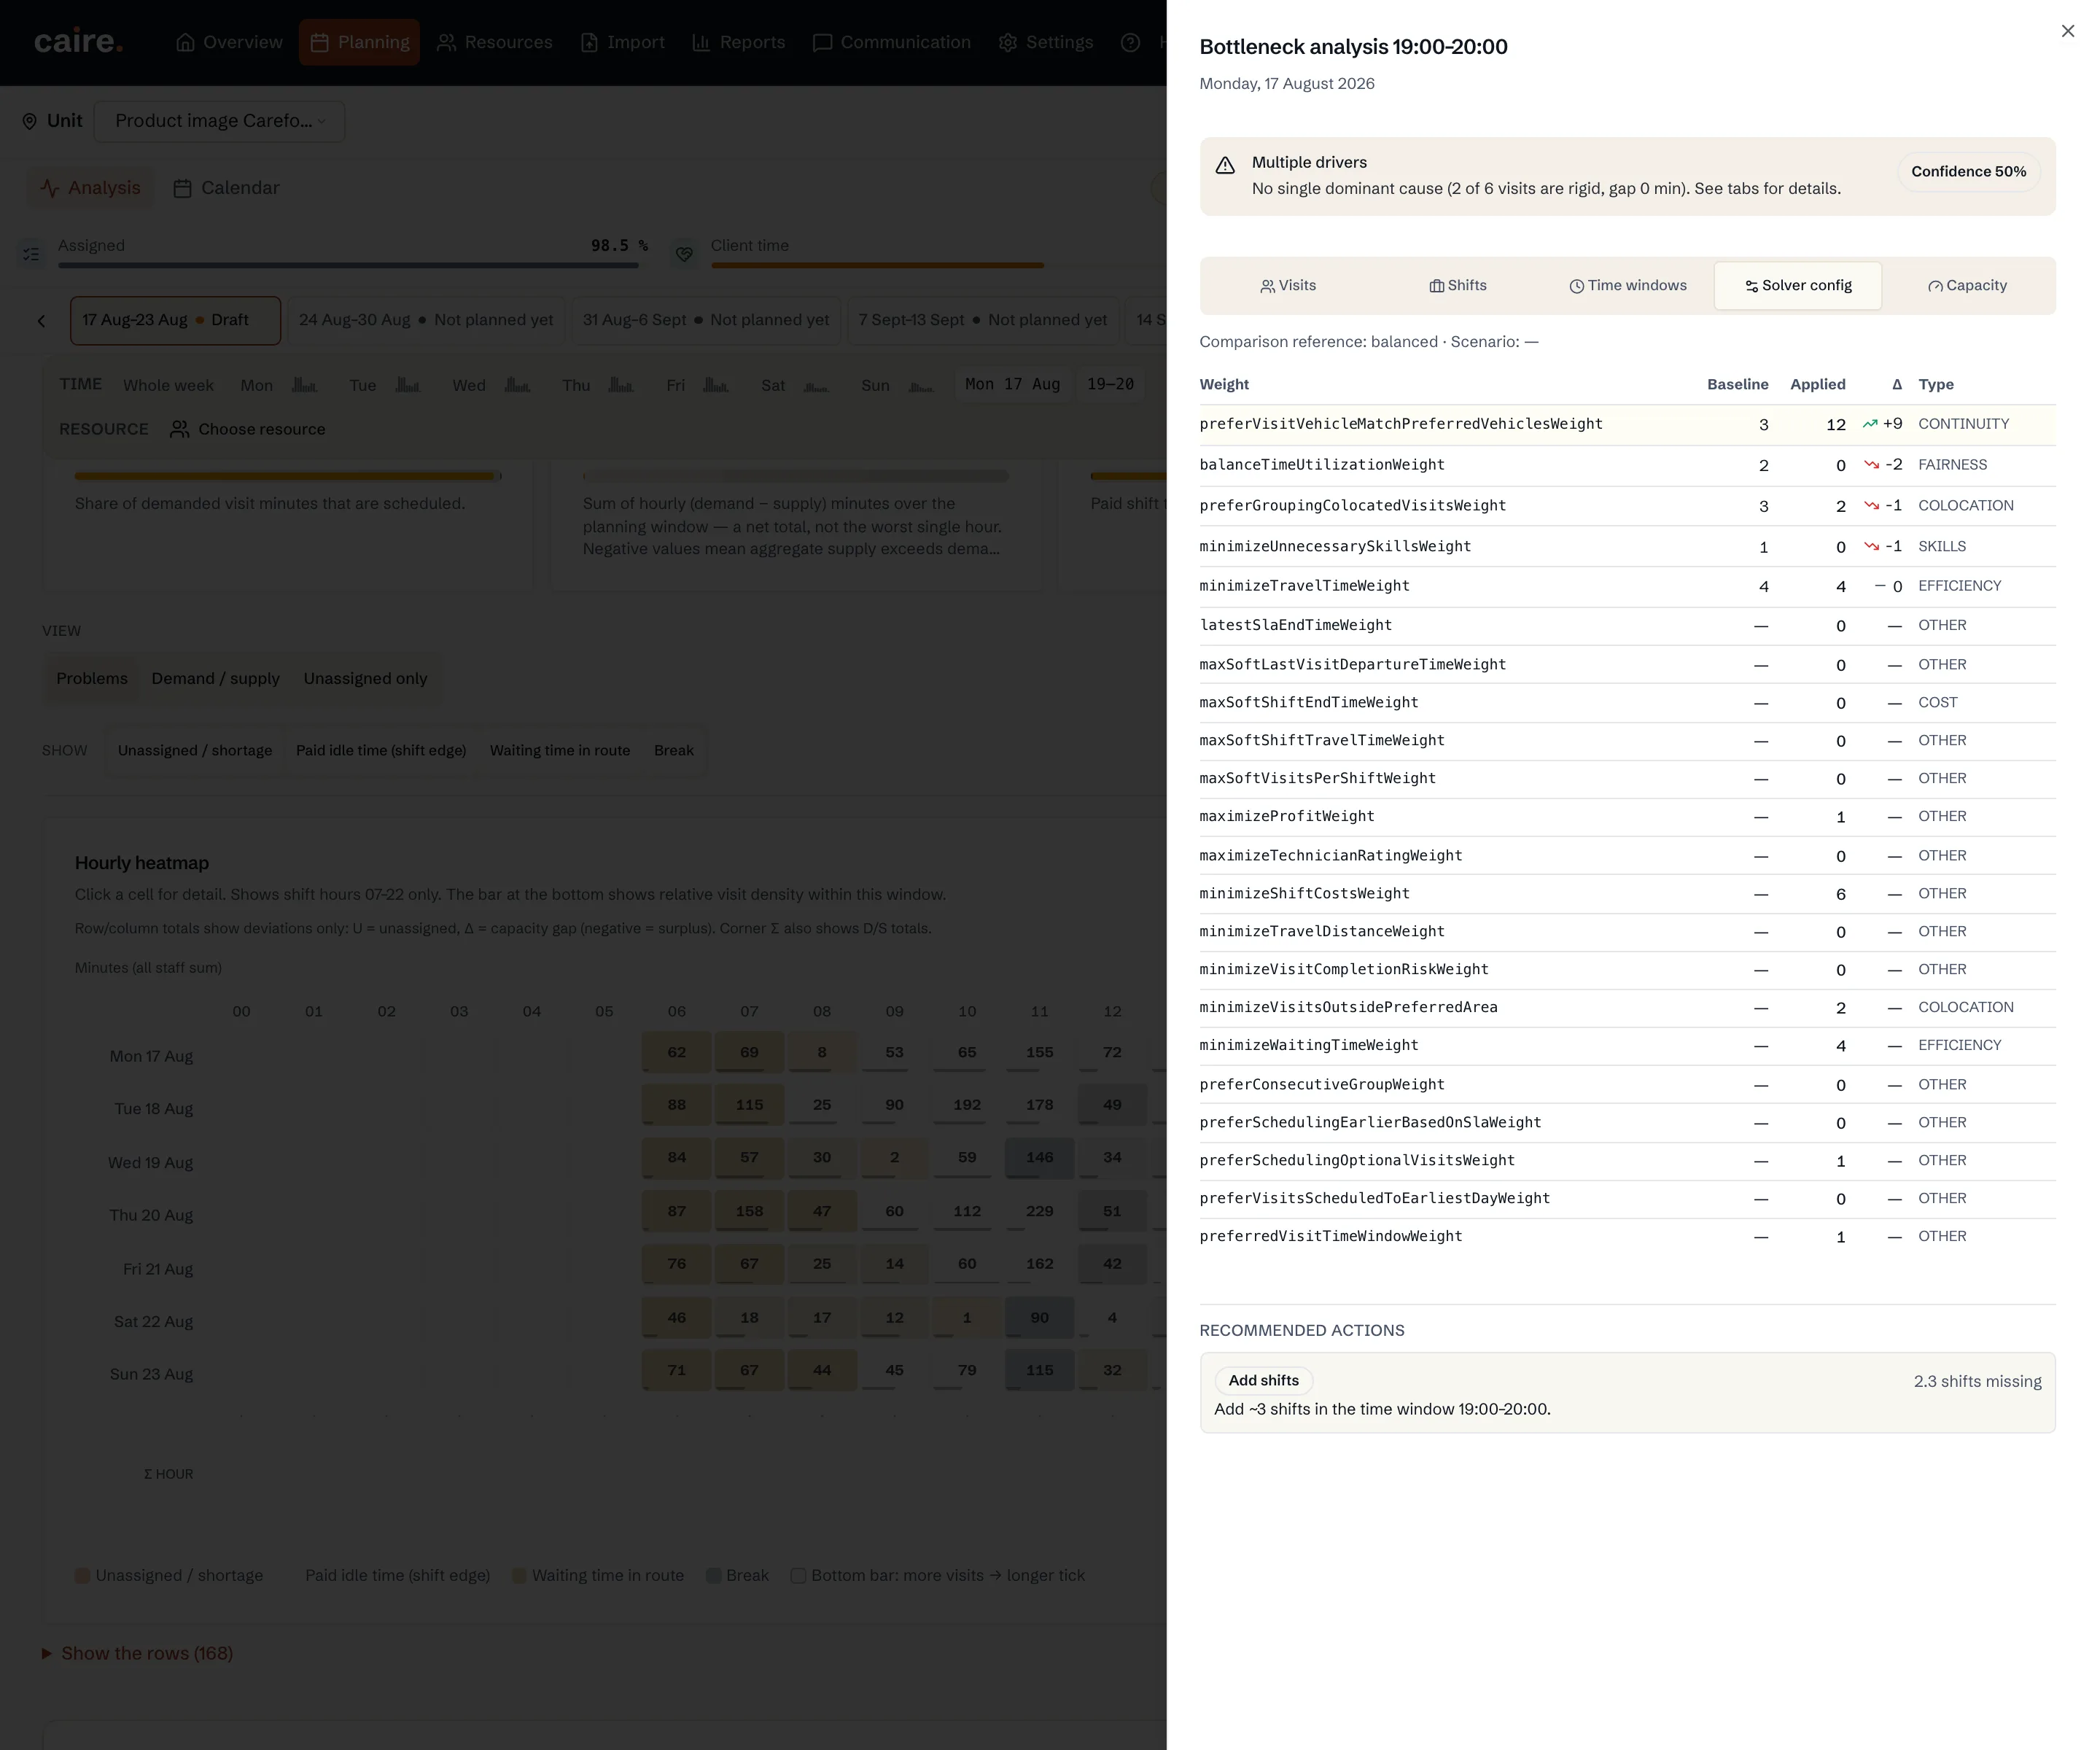Image resolution: width=2100 pixels, height=1750 pixels.
Task: Toggle the Paid idle time (shift edge) filter
Action: [381, 750]
